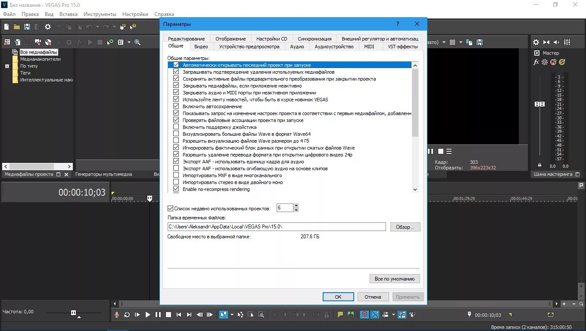Enable joystick support checkbox
The image size is (586, 331).
click(x=176, y=127)
